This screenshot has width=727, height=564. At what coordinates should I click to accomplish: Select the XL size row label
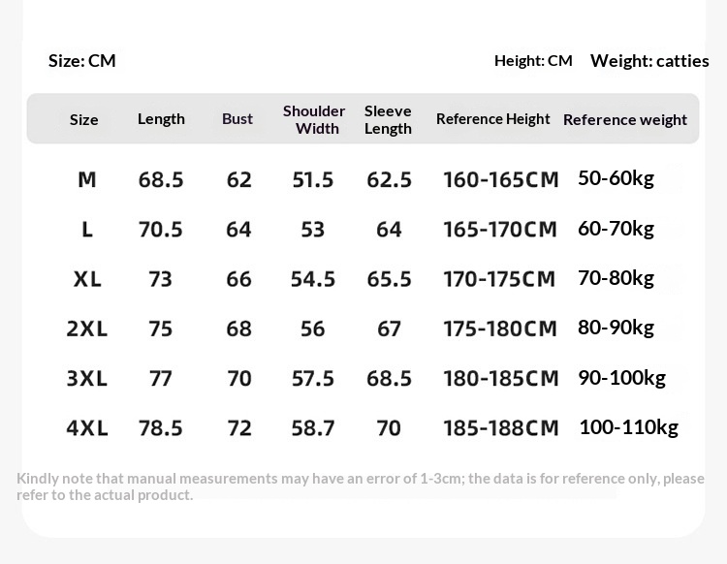[87, 279]
